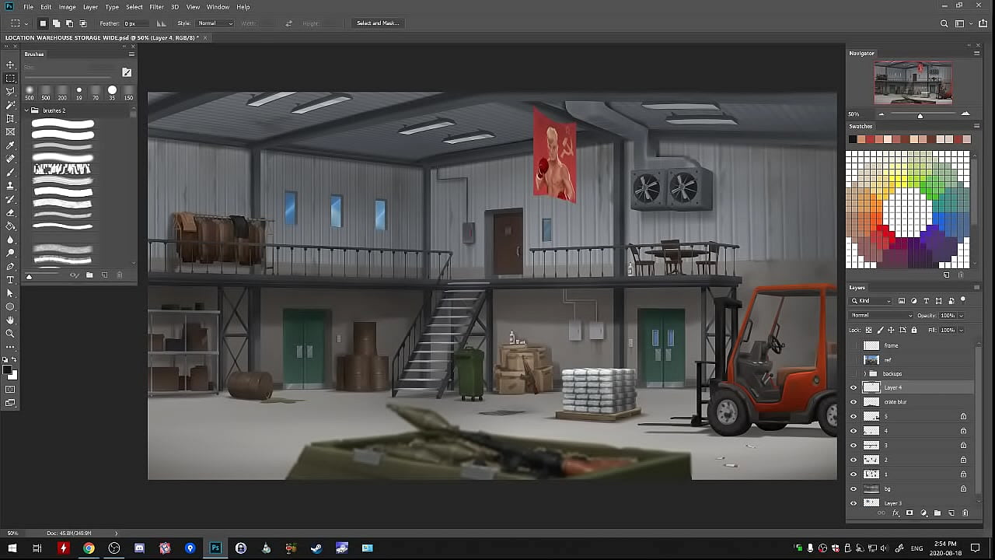Hide the crate blur layer
995x560 pixels.
(854, 402)
